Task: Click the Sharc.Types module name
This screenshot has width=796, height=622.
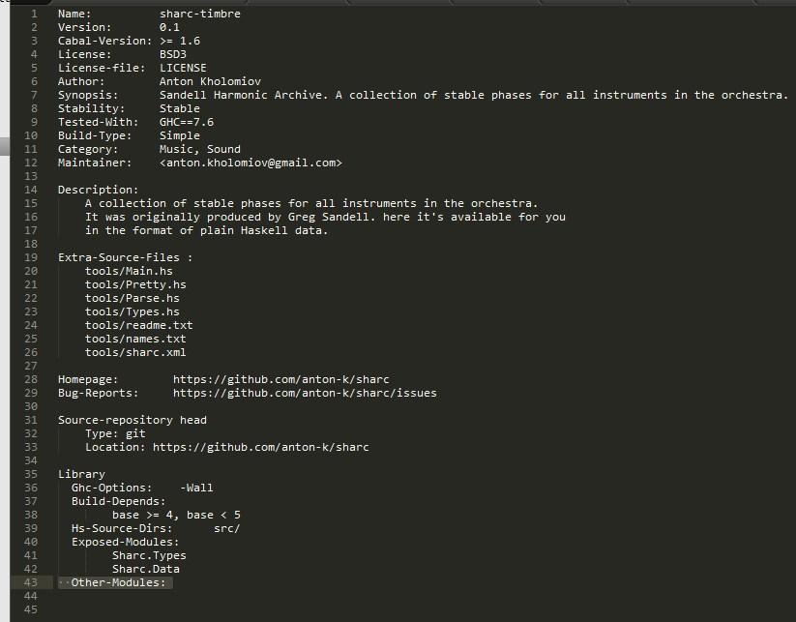Action: [x=149, y=555]
